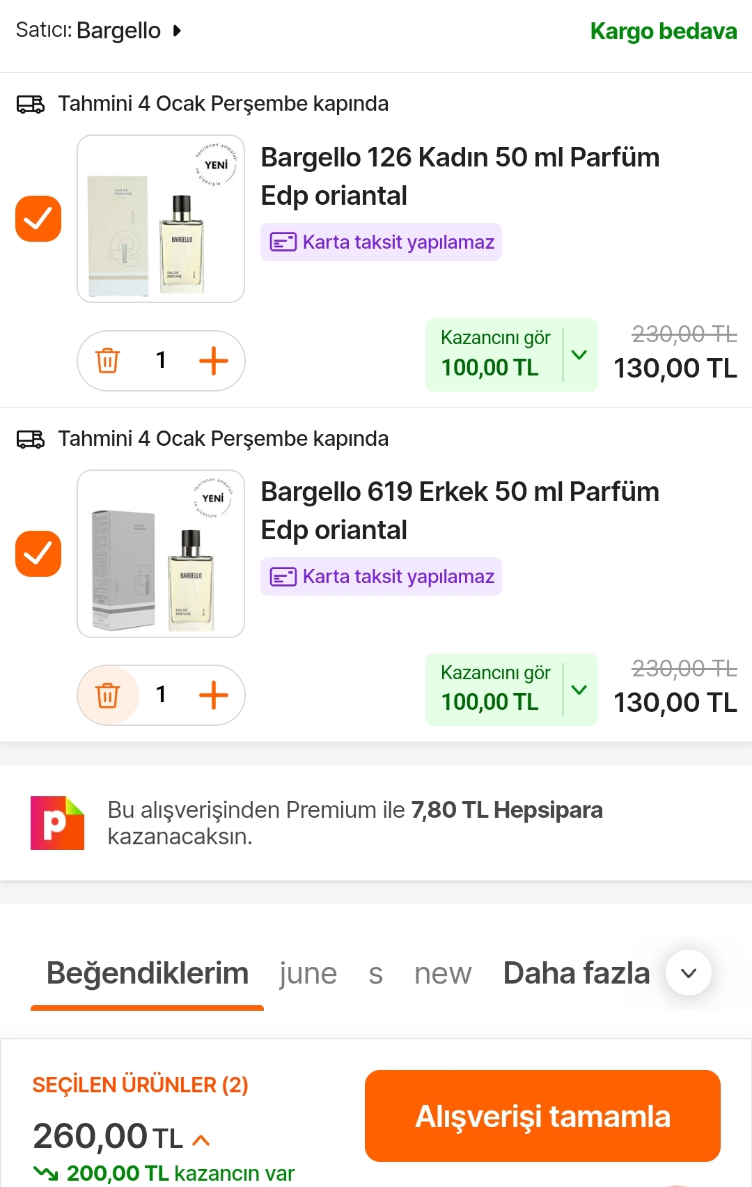Increase Bargello 126 Kadın quantity with plus
Image resolution: width=752 pixels, height=1187 pixels.
(x=214, y=361)
